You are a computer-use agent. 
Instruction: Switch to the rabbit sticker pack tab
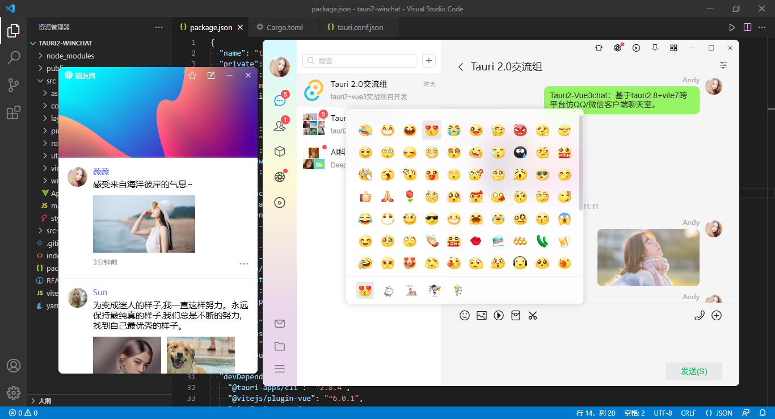(x=389, y=291)
